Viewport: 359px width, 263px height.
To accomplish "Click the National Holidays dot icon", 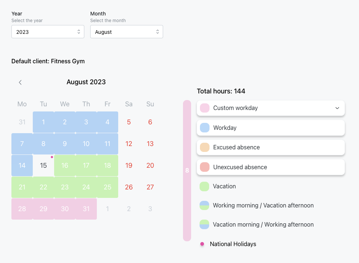I will [x=202, y=244].
